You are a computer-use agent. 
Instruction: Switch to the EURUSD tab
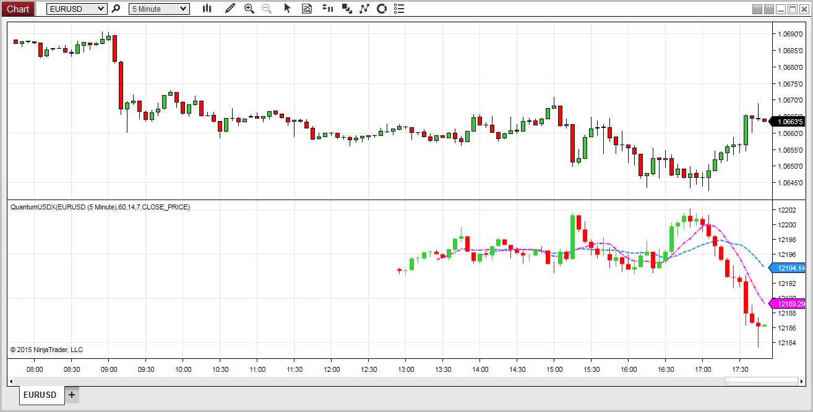pyautogui.click(x=41, y=395)
